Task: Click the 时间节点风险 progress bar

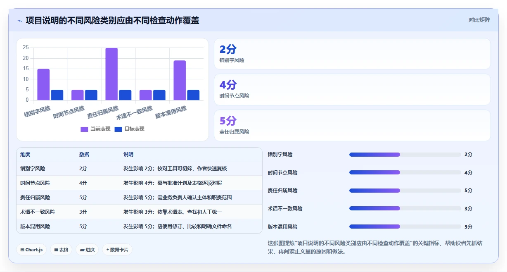Action: coord(405,172)
